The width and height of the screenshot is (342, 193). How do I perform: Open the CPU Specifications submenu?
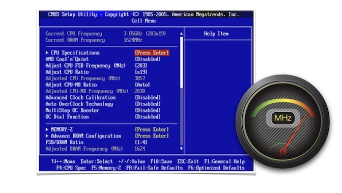point(75,53)
